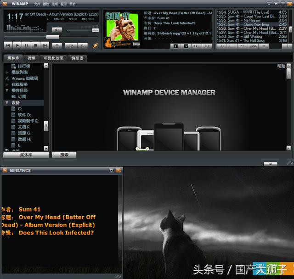Image resolution: width=294 pixels, height=279 pixels.
Task: Click the collapse button below the media library
Action: point(270,164)
